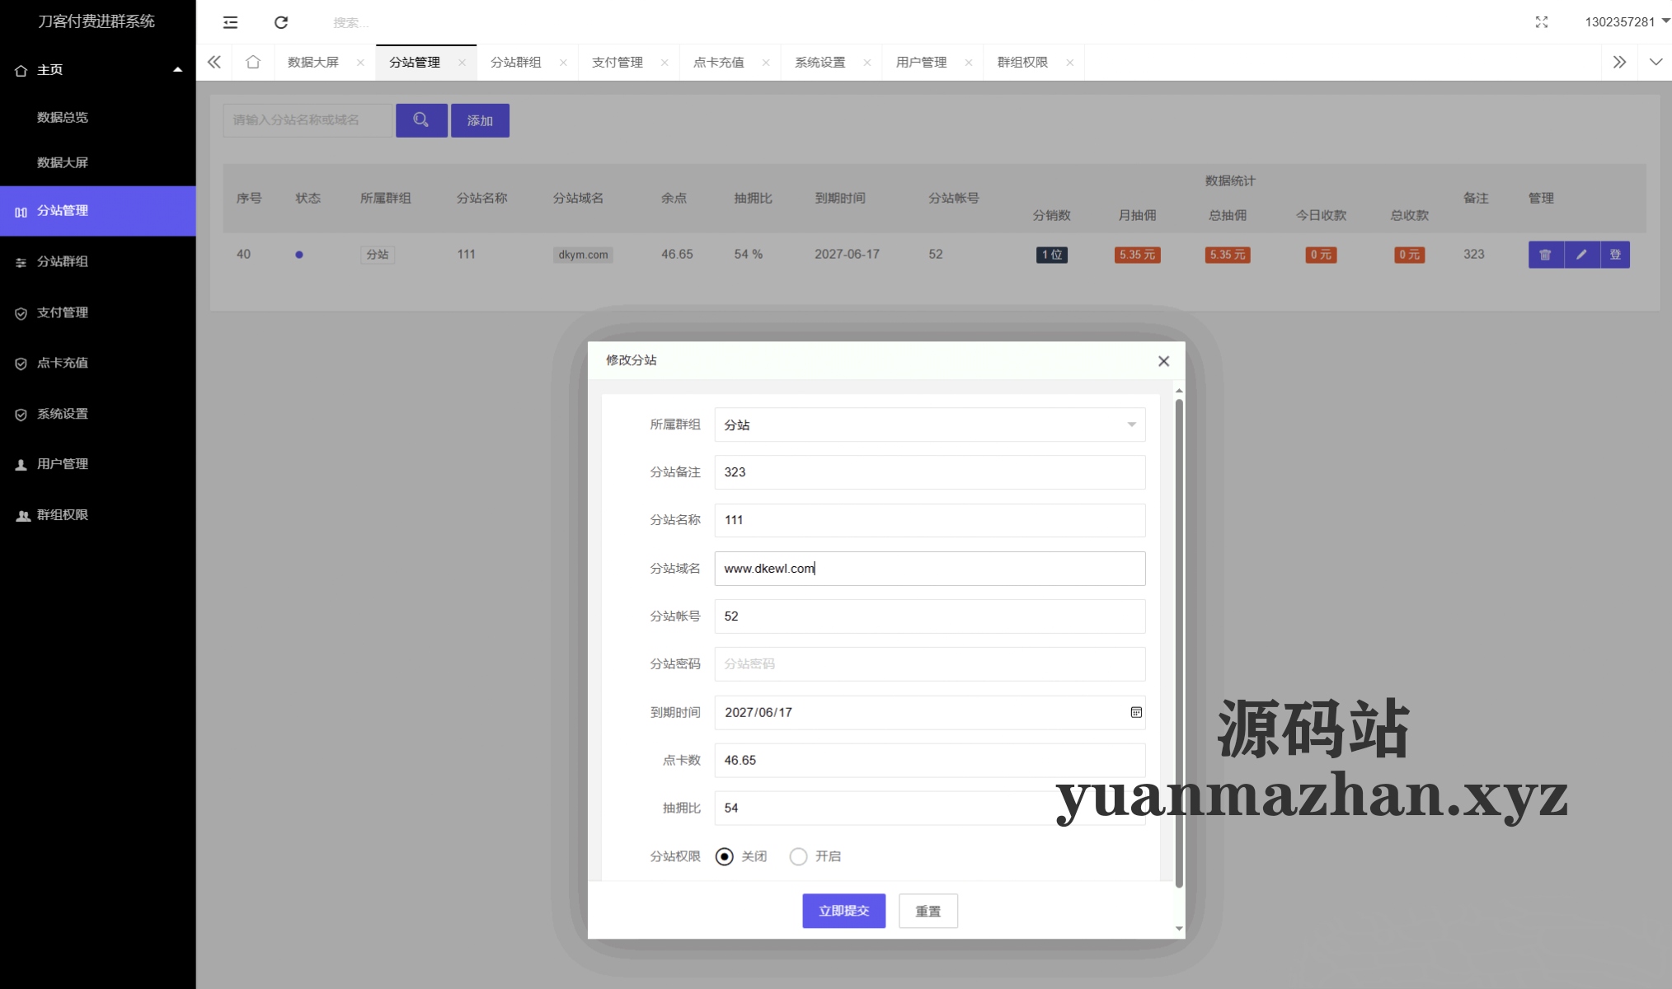Open 用户管理 in the sidebar
1672x989 pixels.
[63, 464]
